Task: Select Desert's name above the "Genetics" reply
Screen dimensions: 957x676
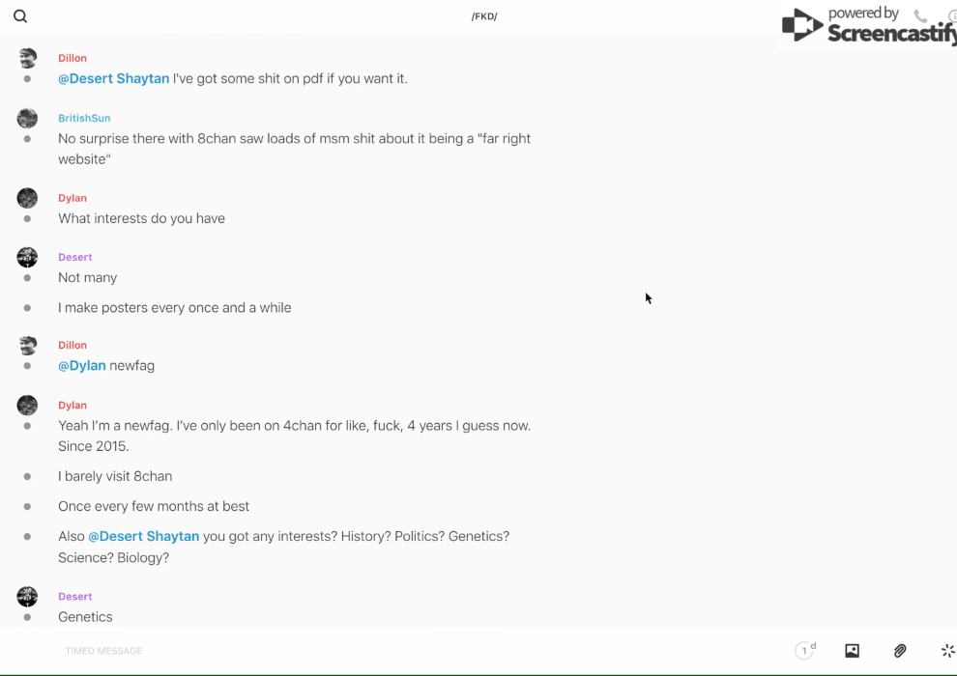Action: coord(75,597)
